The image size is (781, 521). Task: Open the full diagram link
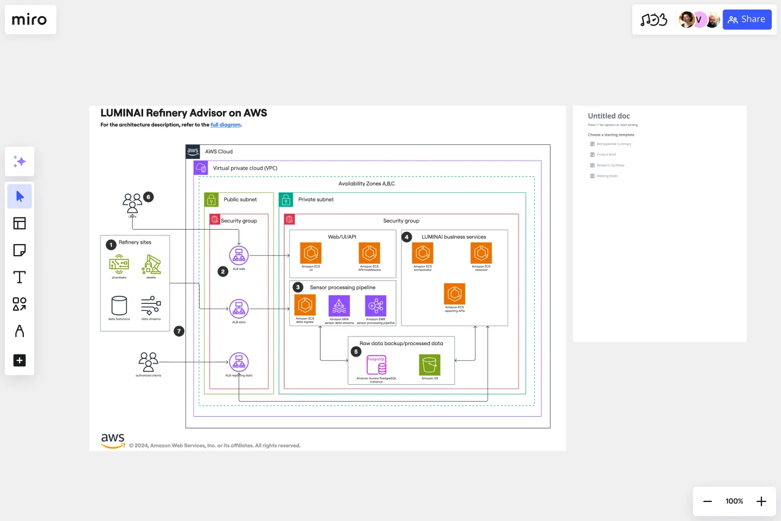click(x=226, y=125)
